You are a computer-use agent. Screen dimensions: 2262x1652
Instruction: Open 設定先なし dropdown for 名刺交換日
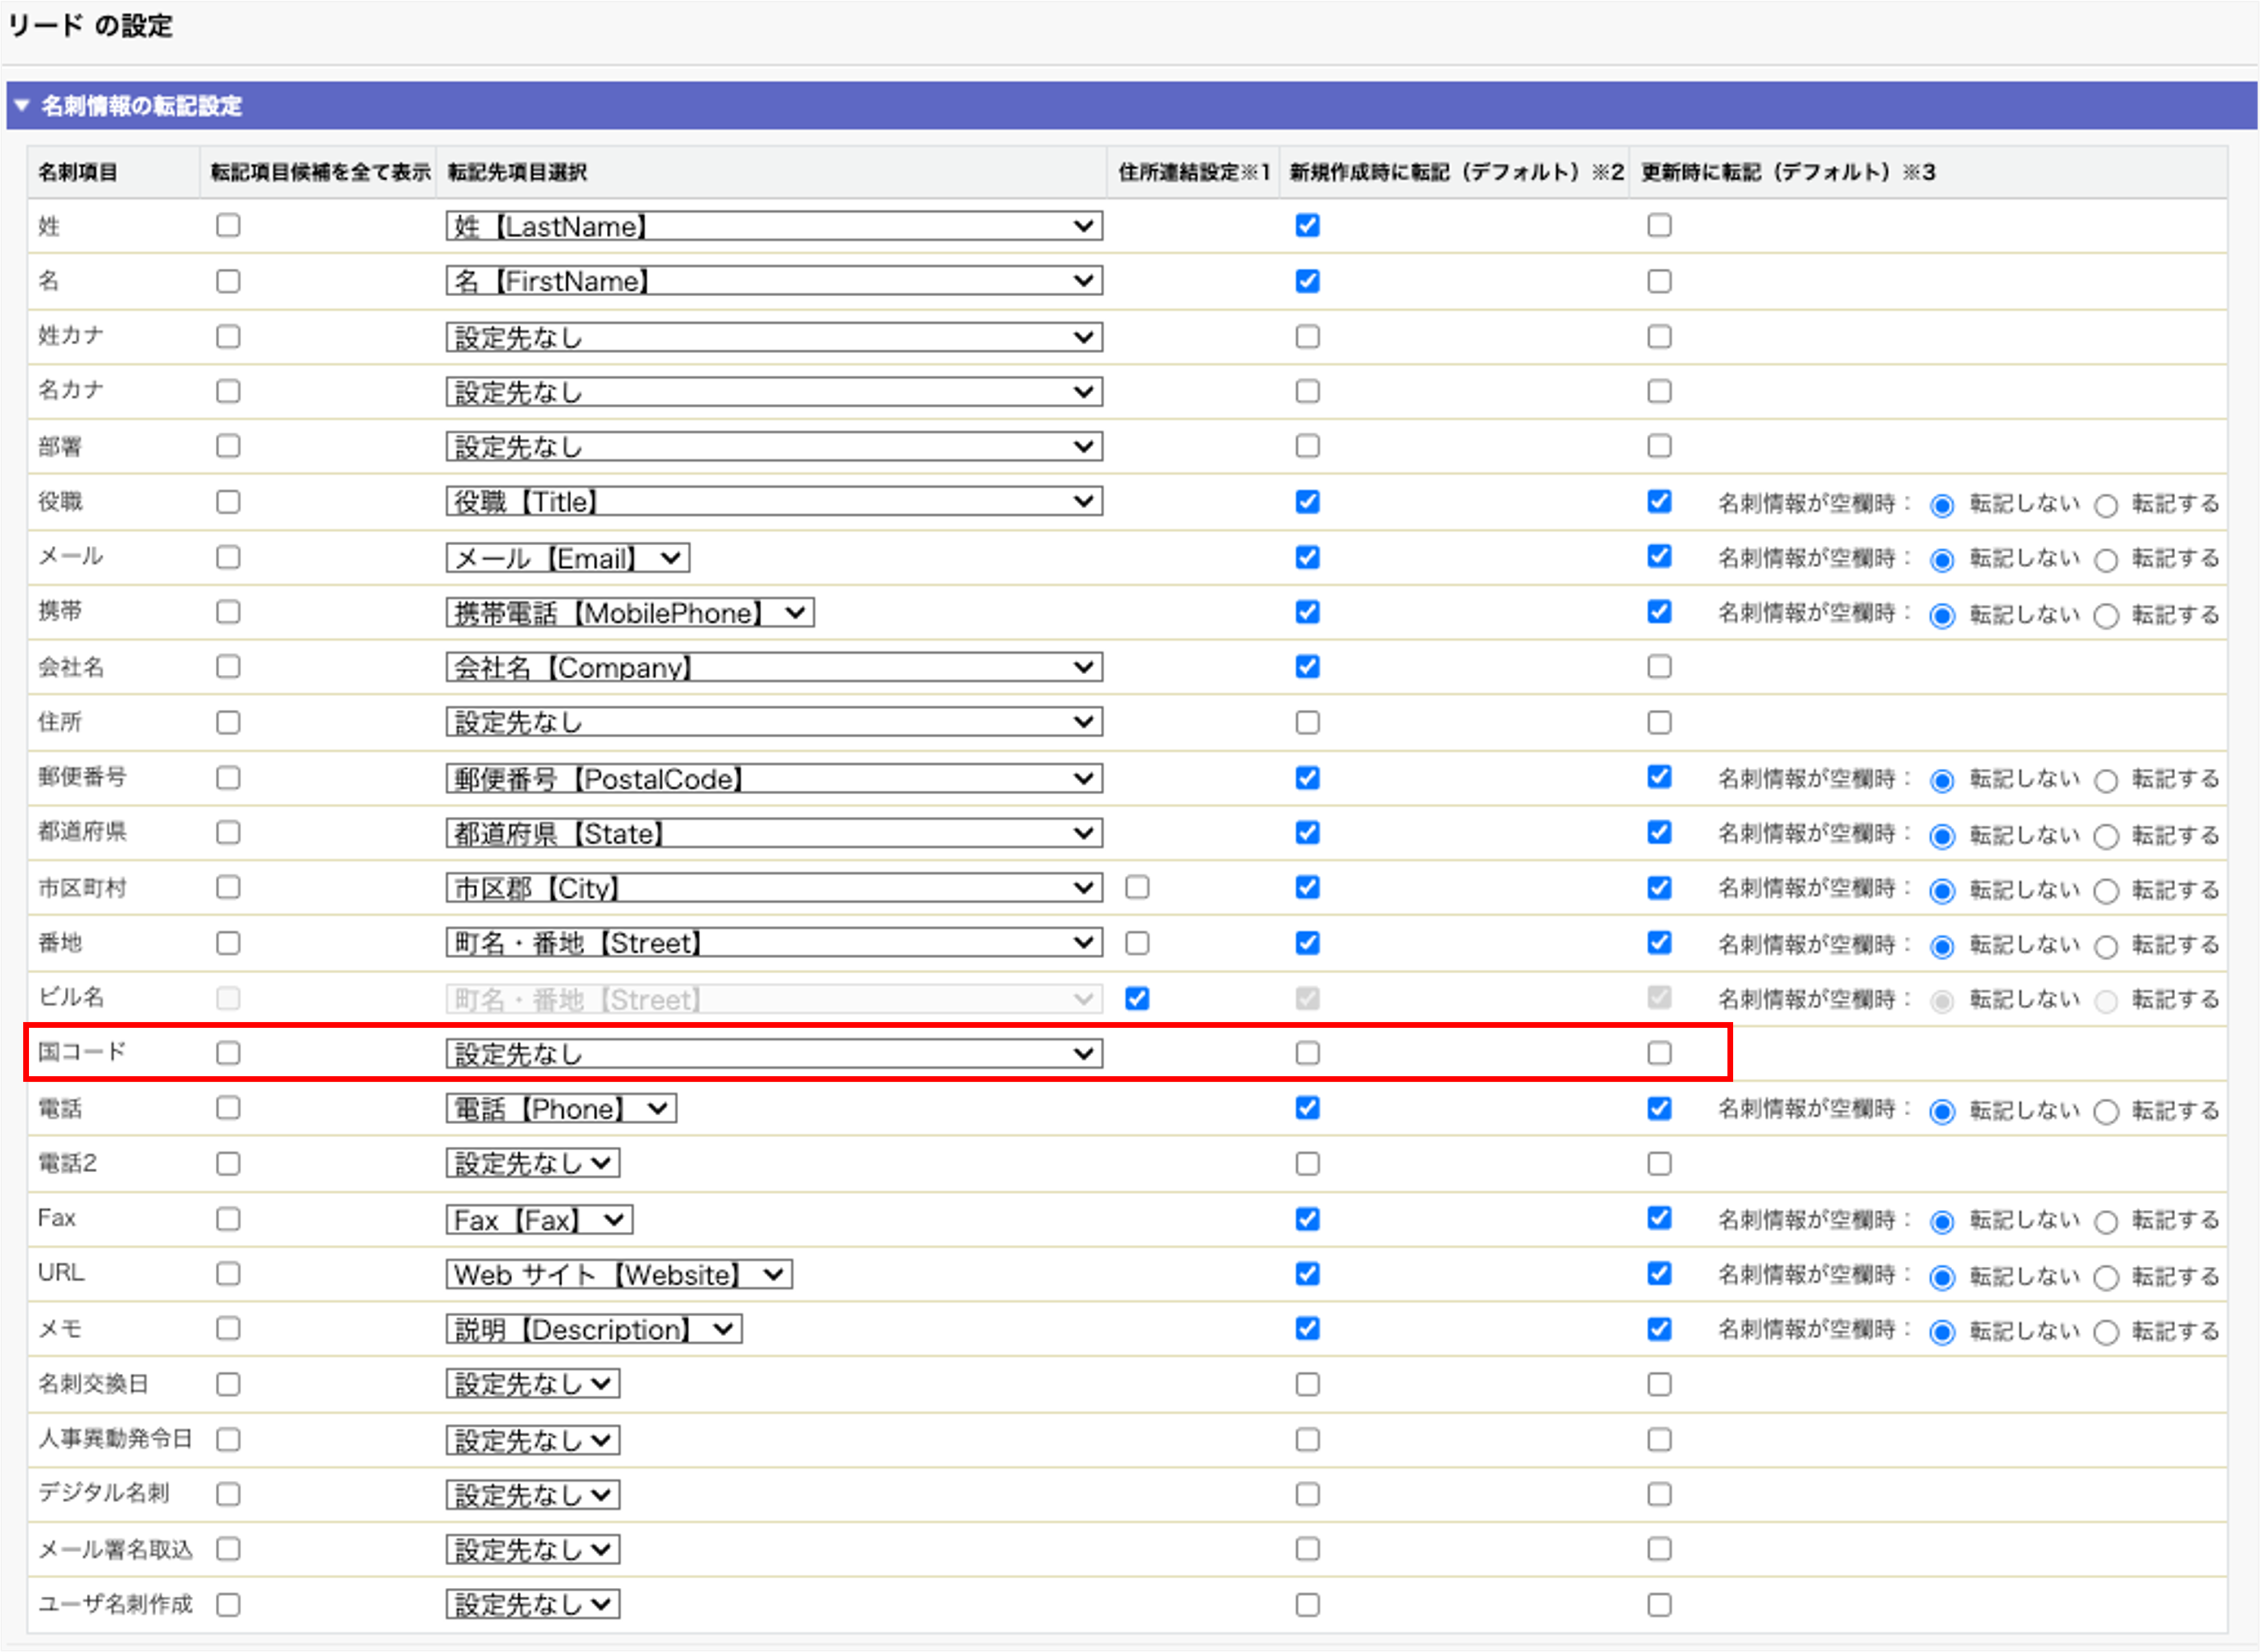(x=532, y=1384)
